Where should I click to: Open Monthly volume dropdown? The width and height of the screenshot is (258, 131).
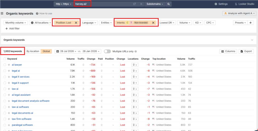[x=16, y=23]
